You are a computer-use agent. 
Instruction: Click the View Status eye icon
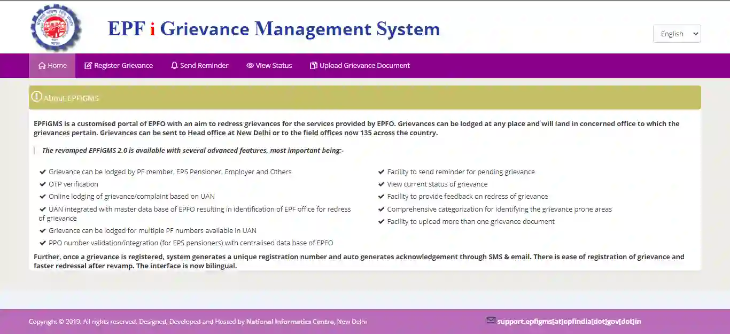(250, 65)
